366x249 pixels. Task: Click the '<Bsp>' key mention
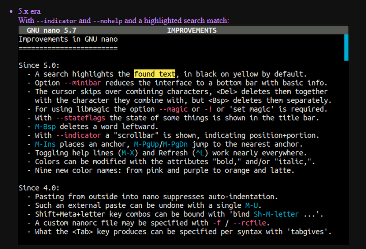click(219, 101)
